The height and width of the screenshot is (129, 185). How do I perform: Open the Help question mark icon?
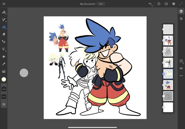coord(159,4)
